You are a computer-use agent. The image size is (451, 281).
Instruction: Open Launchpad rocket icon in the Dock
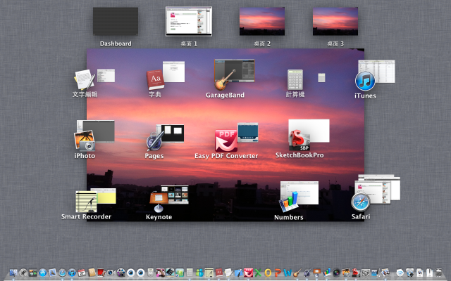pyautogui.click(x=23, y=273)
